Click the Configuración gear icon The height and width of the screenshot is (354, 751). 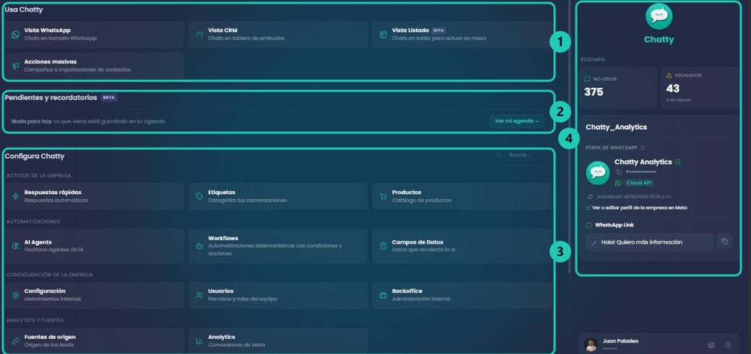coord(16,295)
